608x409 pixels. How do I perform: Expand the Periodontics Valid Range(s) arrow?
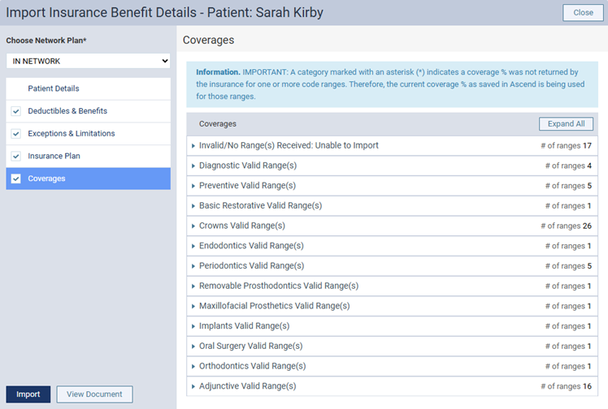pyautogui.click(x=193, y=266)
